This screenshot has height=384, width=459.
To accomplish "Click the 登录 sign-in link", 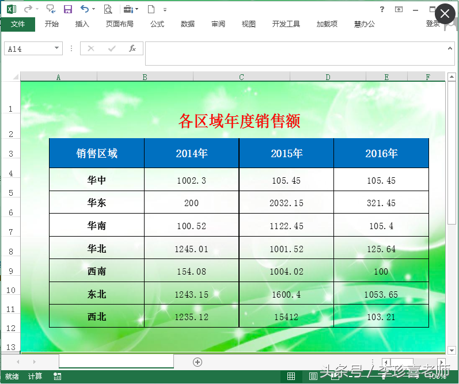I will click(433, 24).
